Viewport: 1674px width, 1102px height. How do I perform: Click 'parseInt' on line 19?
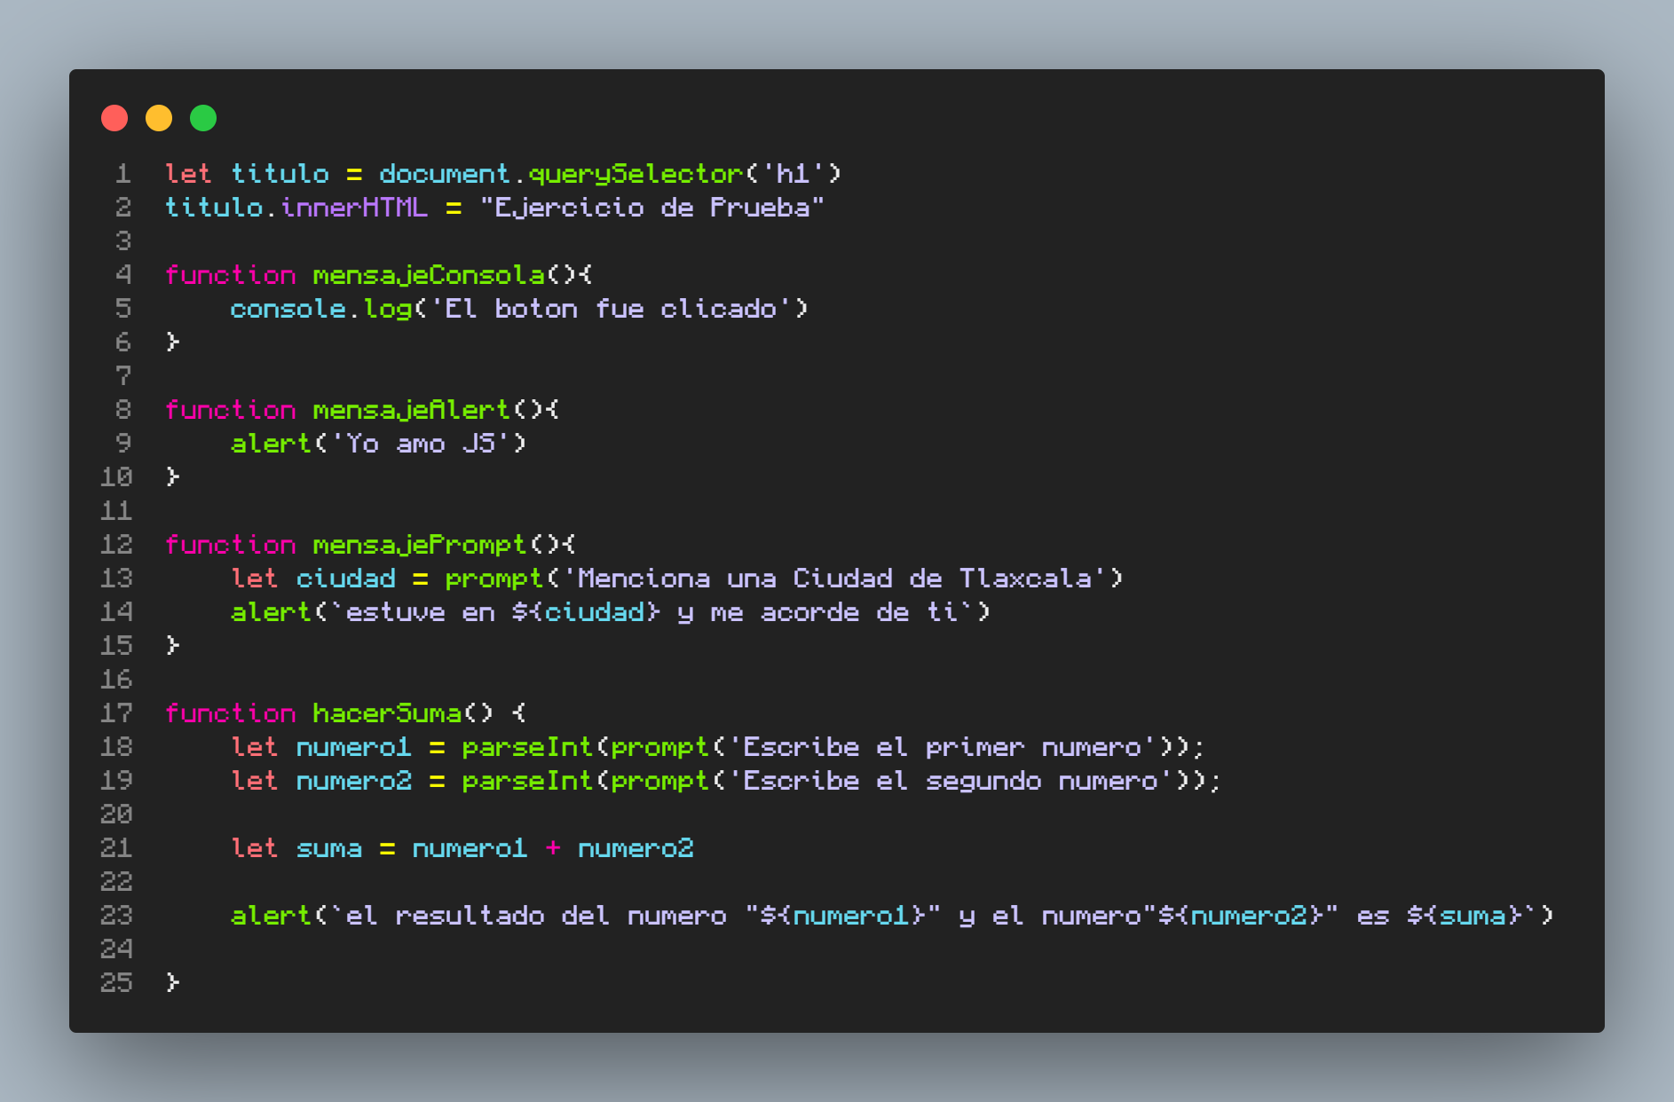528,781
